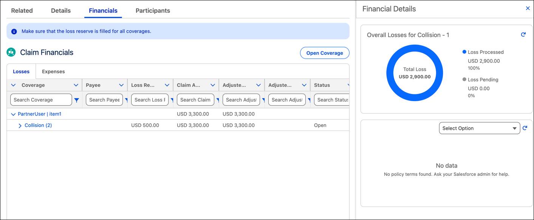Image resolution: width=534 pixels, height=220 pixels.
Task: Switch to the Related tab
Action: [x=22, y=11]
